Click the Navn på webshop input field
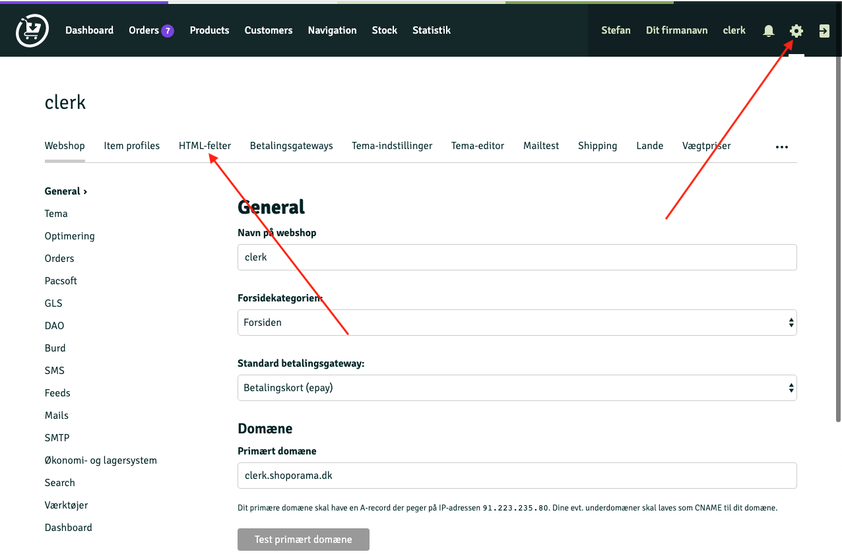Image resolution: width=842 pixels, height=558 pixels. click(517, 257)
